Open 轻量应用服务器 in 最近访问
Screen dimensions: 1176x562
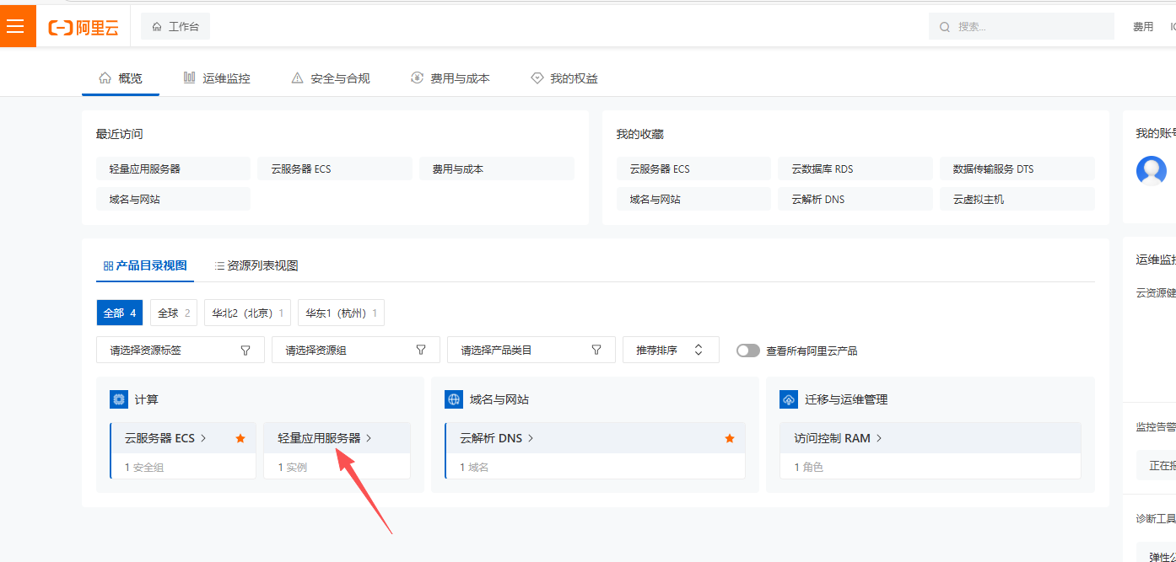[x=173, y=169]
